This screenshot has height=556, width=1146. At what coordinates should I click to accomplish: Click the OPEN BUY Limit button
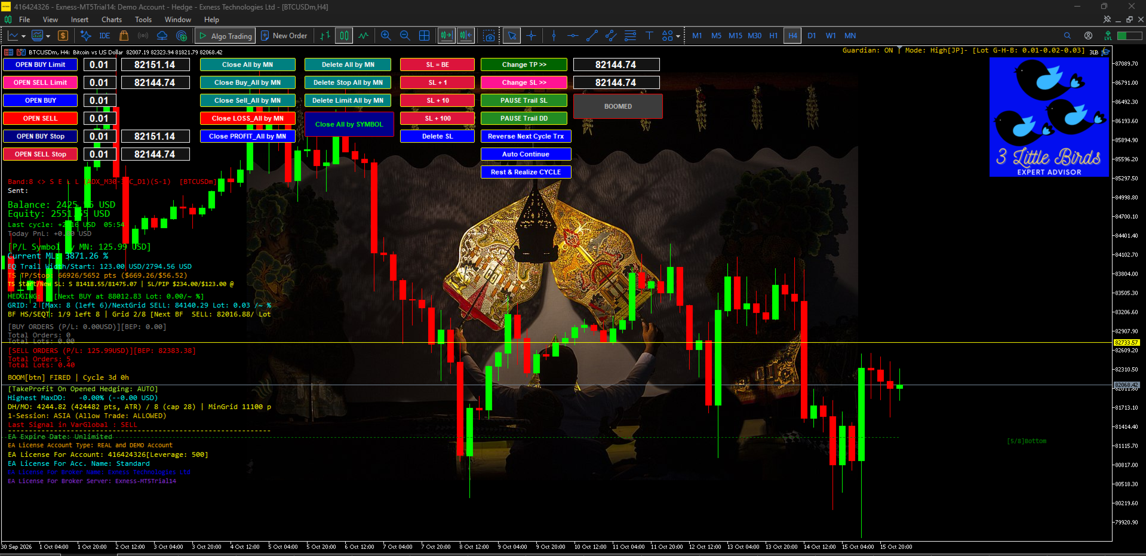(x=41, y=64)
